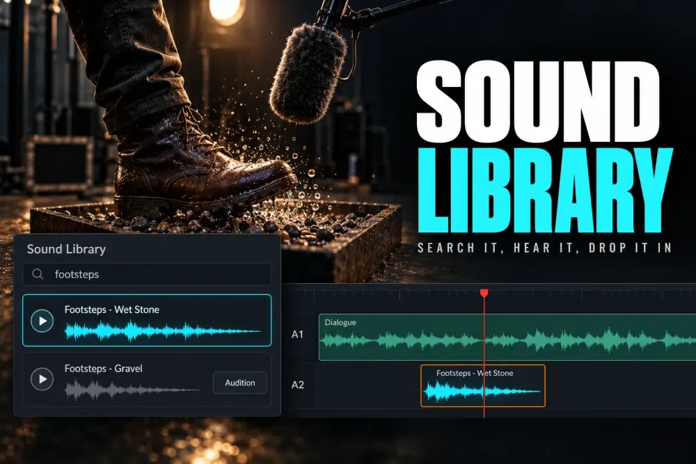
Task: Play the Footsteps - Wet Stone sound
Action: (42, 321)
